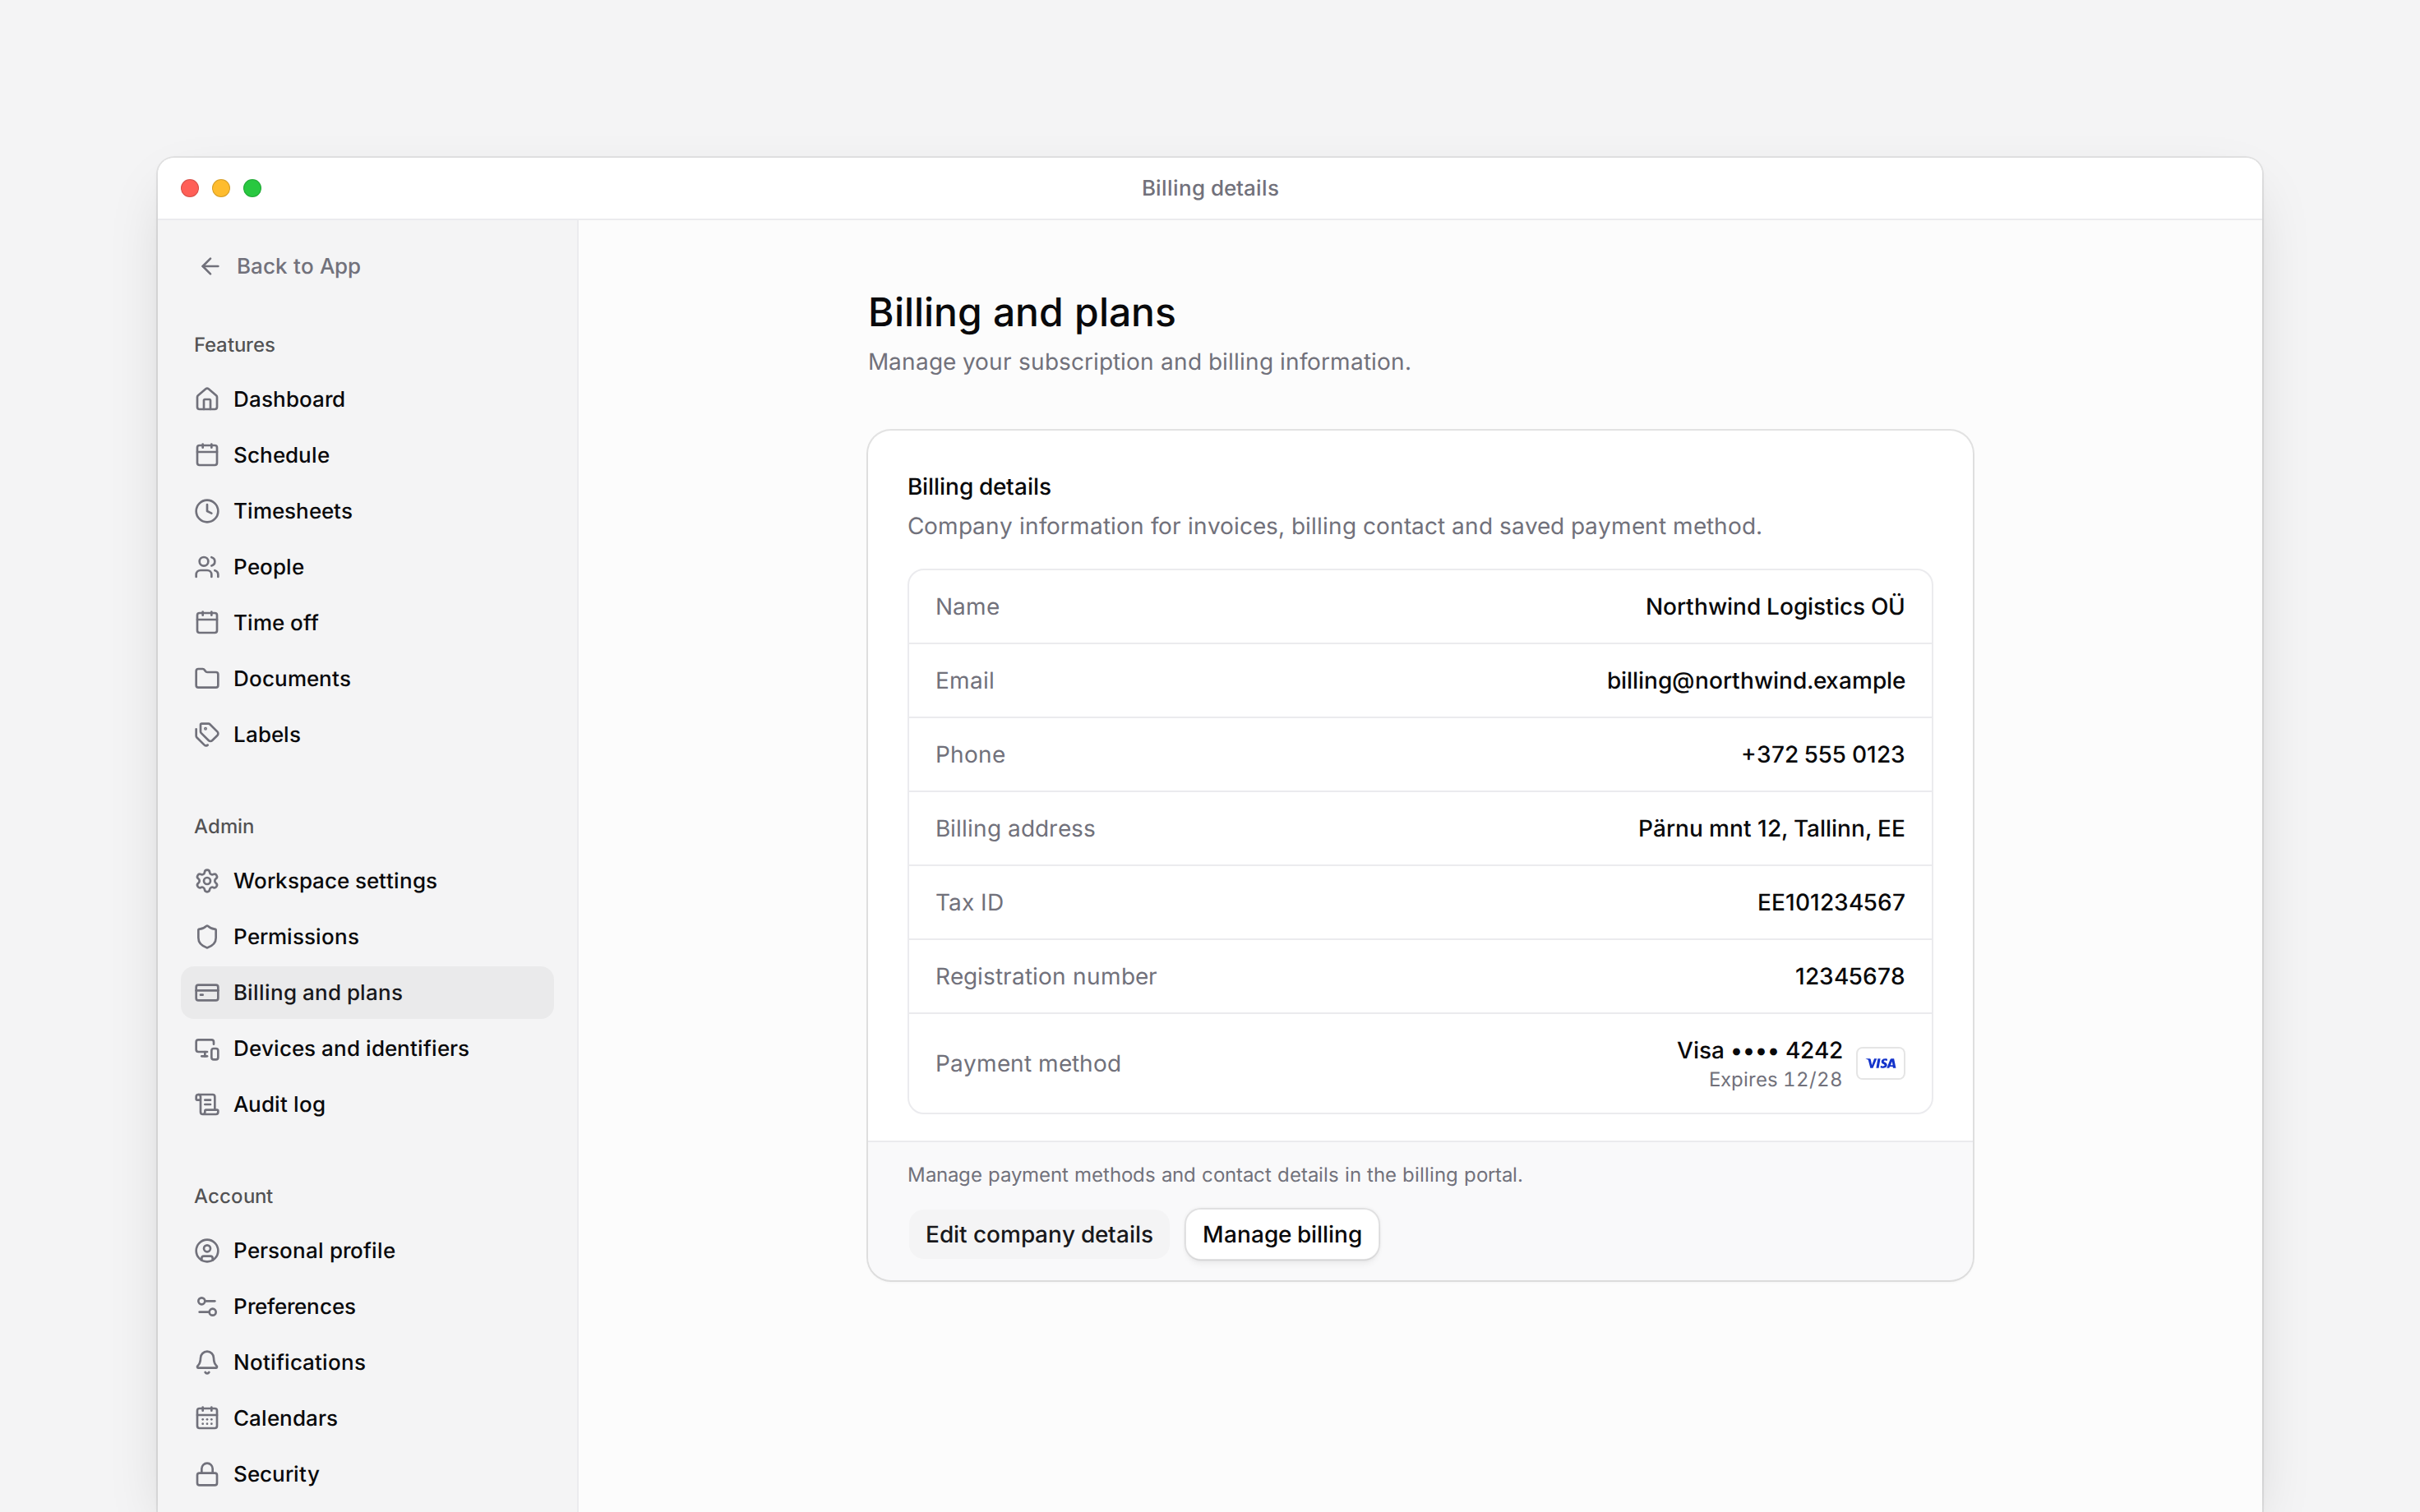Click the Security lock icon

click(x=207, y=1475)
